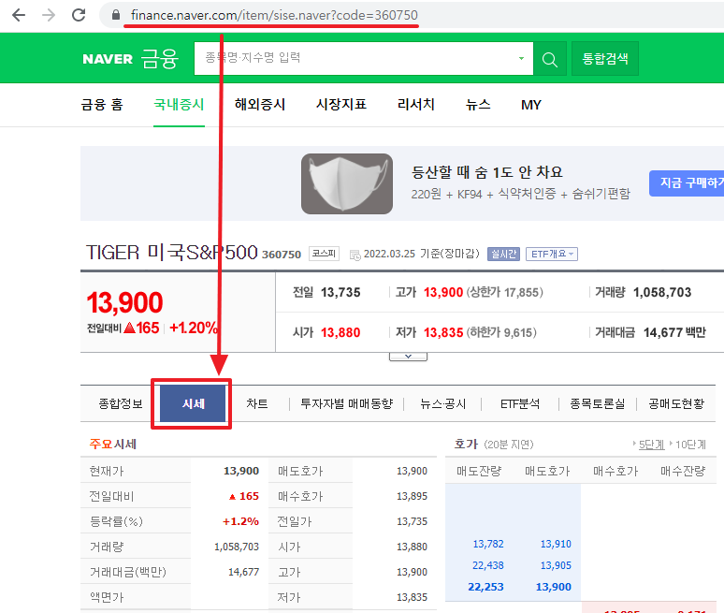Click the 거래대금 14,677 백만 value
Viewport: 724px width, 613px height.
pos(674,332)
